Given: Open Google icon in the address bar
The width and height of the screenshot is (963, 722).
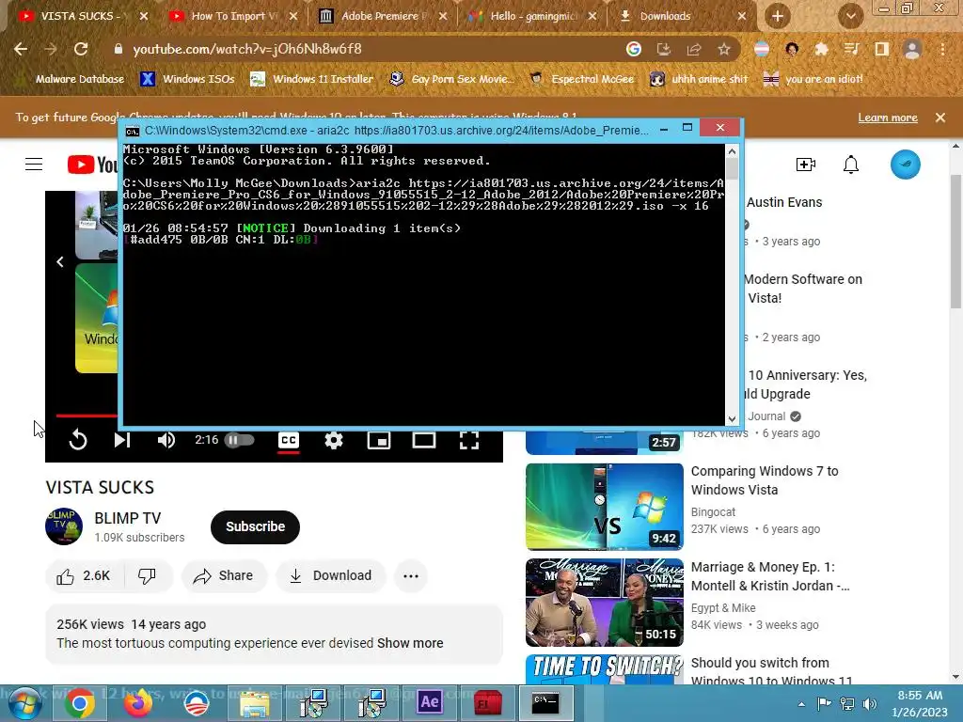Looking at the screenshot, I should tap(634, 49).
